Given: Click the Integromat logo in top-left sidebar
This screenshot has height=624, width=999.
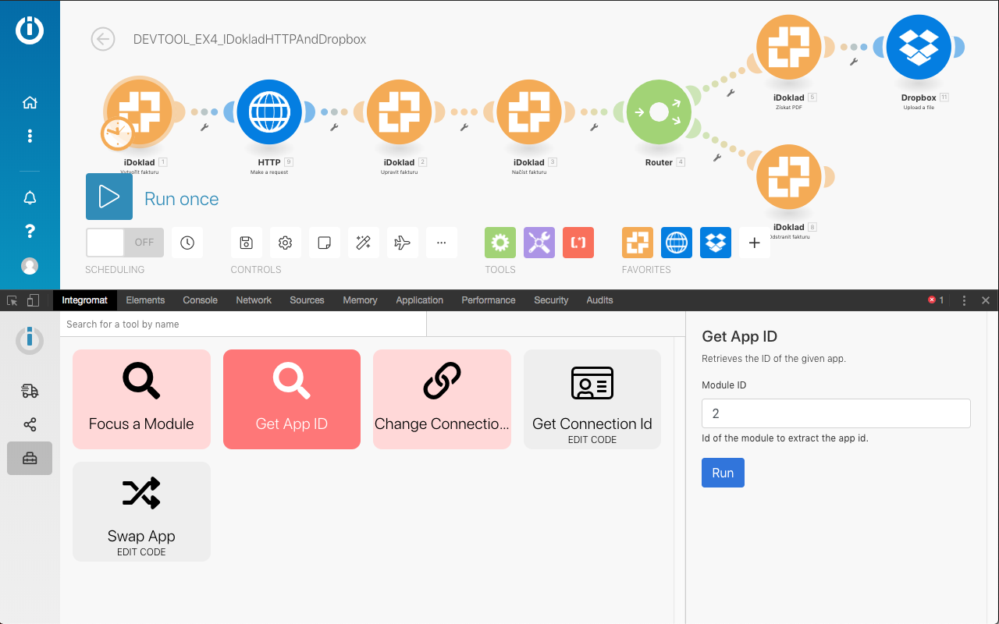Looking at the screenshot, I should click(x=30, y=30).
